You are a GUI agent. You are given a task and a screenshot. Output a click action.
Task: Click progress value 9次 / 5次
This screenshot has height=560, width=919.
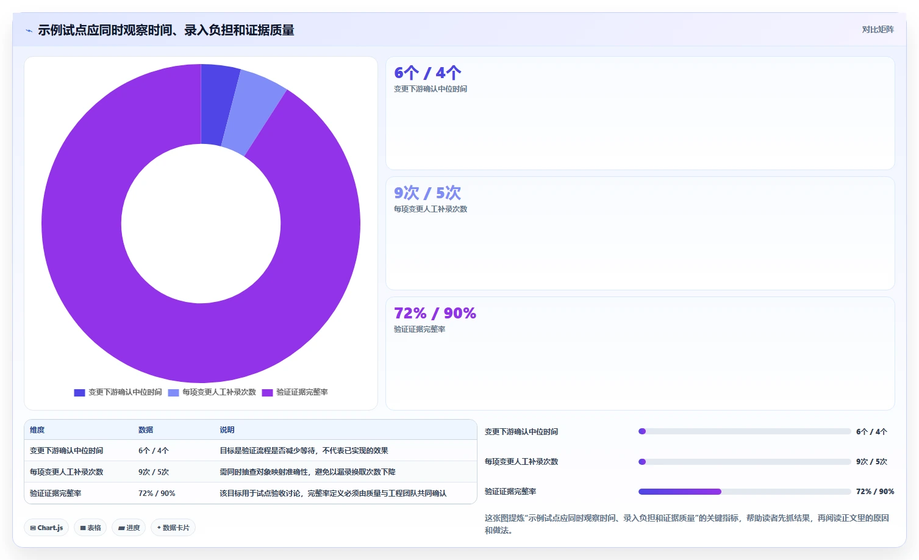coord(871,462)
